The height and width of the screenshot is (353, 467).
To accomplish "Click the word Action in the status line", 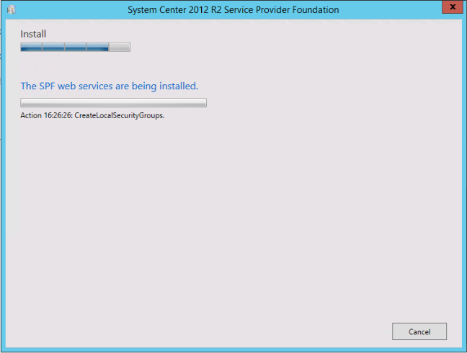I will point(30,115).
